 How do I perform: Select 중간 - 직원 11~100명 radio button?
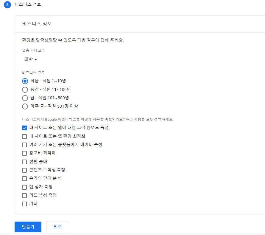coord(25,89)
